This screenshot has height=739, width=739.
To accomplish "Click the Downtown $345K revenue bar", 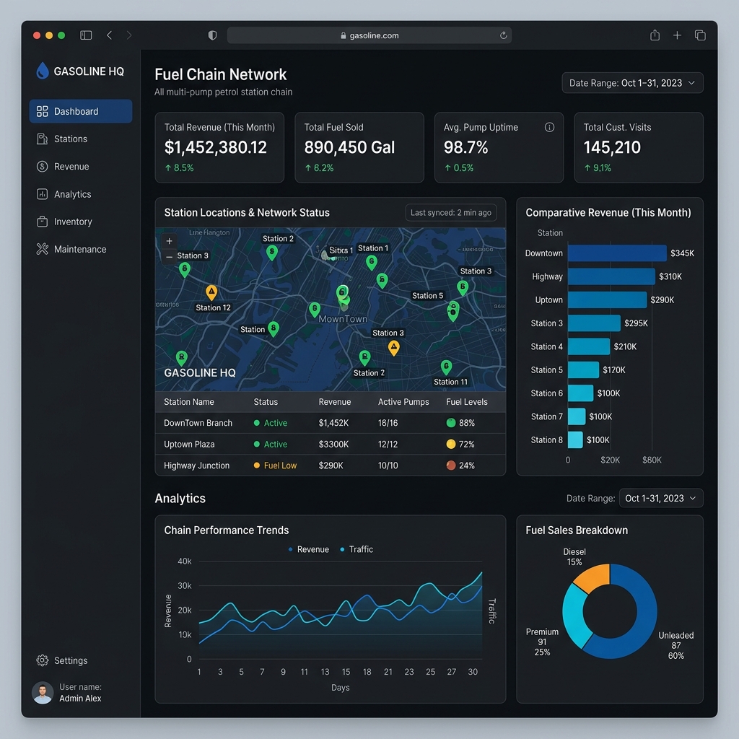I will (617, 253).
